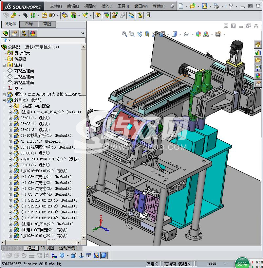Viewport: 263px width, 268px height.
Task: Expand the 注解 tree node
Action: [4, 65]
